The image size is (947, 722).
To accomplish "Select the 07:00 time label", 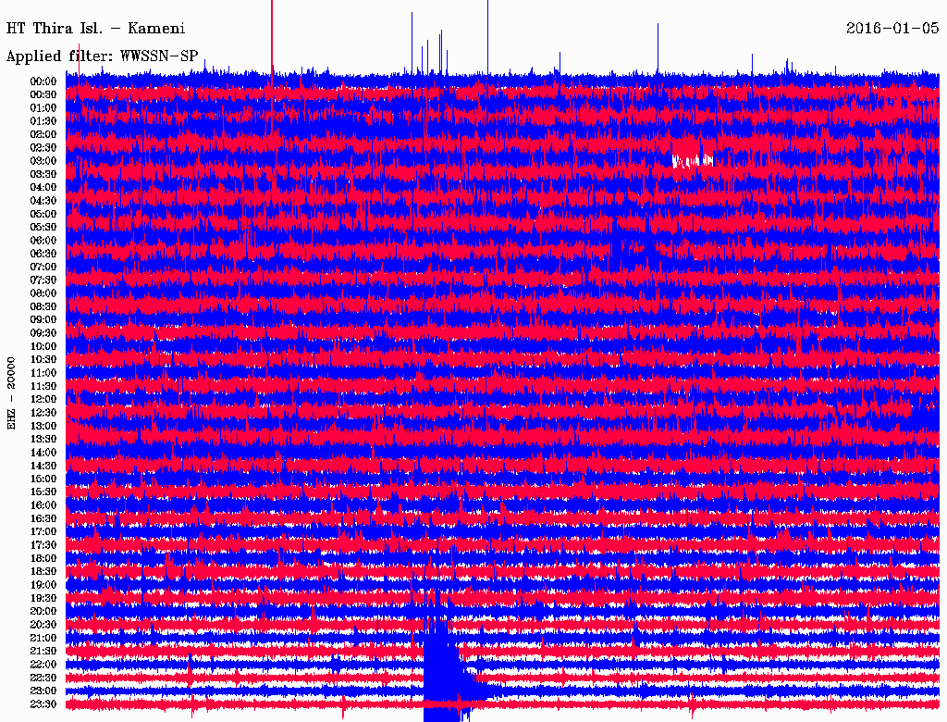I will tap(43, 267).
